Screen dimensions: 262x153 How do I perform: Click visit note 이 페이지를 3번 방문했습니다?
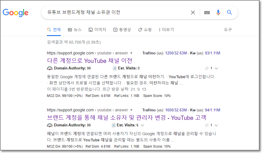[x=74, y=89]
